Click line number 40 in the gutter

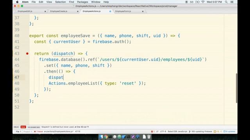17,36
